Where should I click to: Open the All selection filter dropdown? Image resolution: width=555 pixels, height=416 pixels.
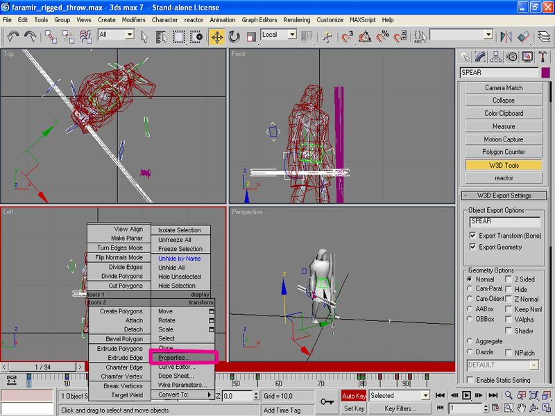pos(130,35)
